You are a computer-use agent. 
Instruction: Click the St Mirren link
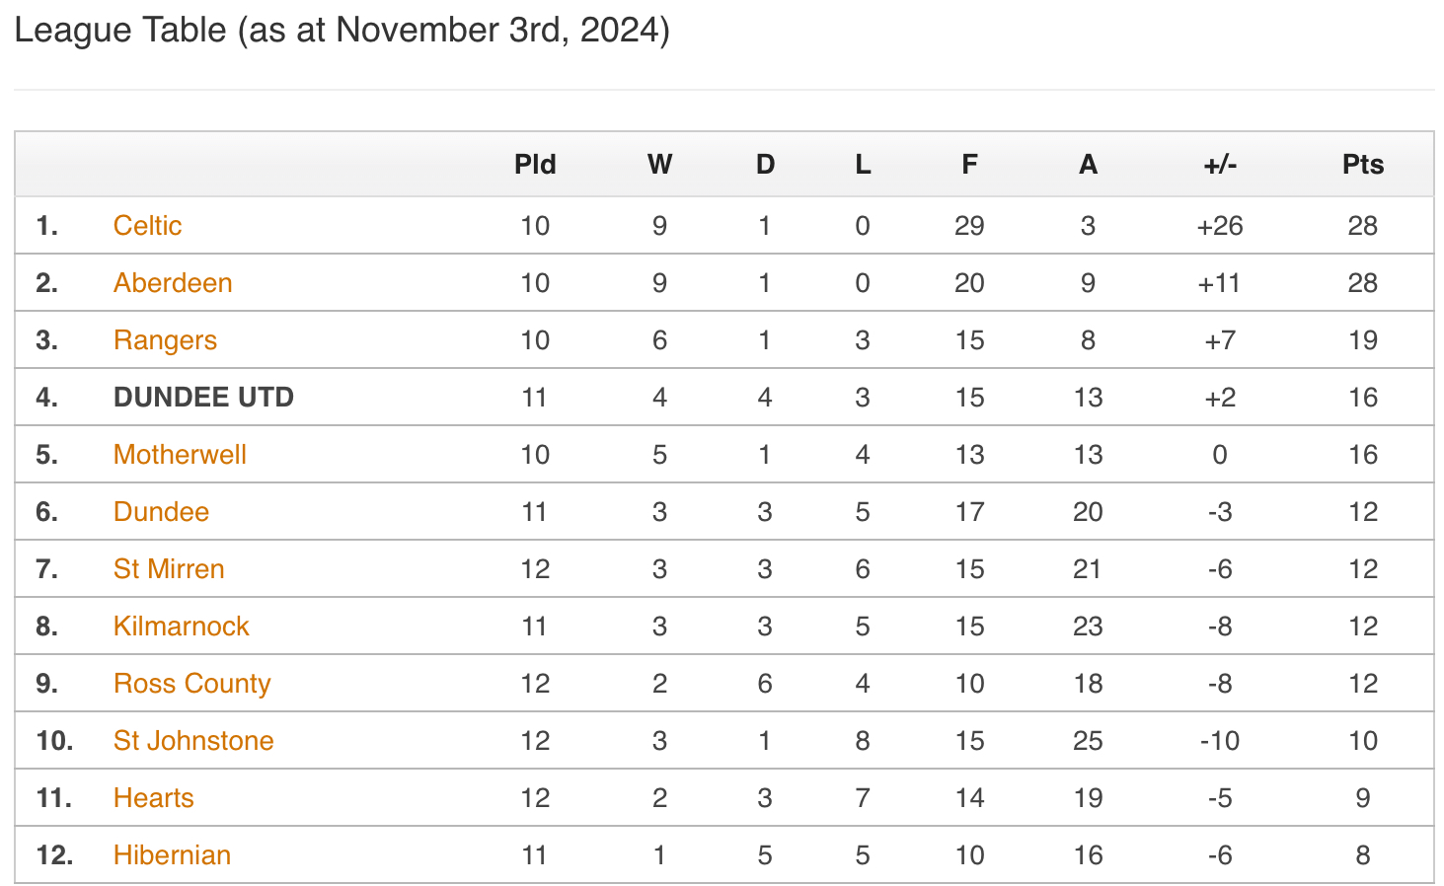click(x=169, y=569)
